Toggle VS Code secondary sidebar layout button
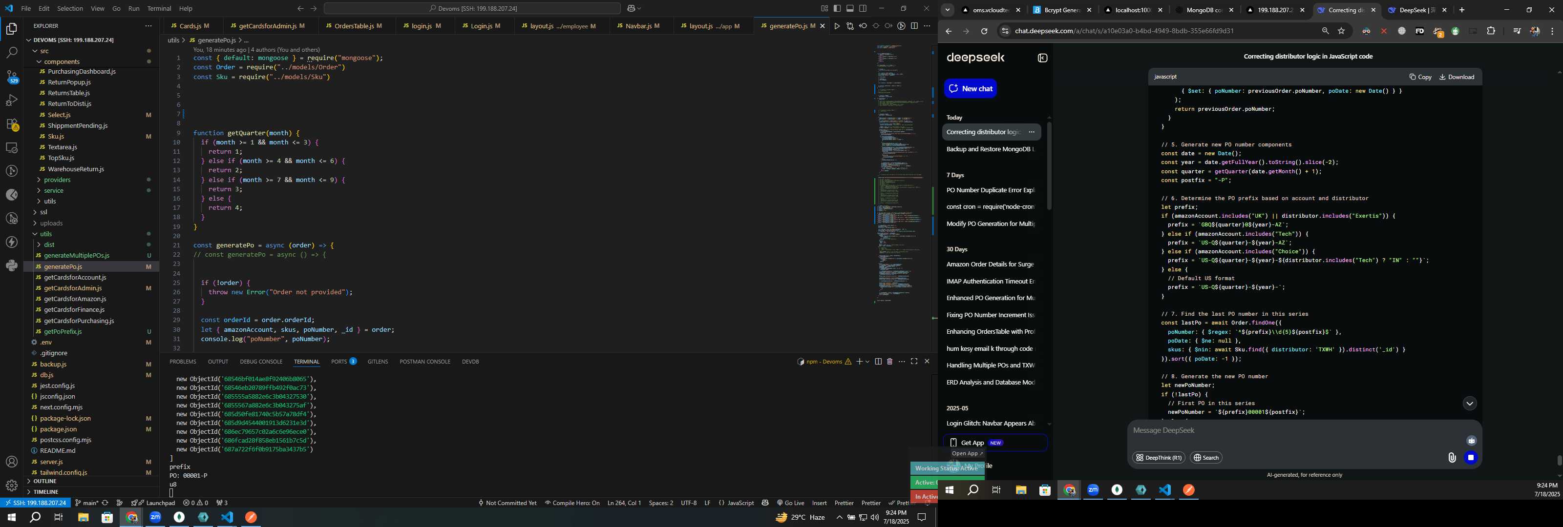This screenshot has height=527, width=1563. (863, 8)
